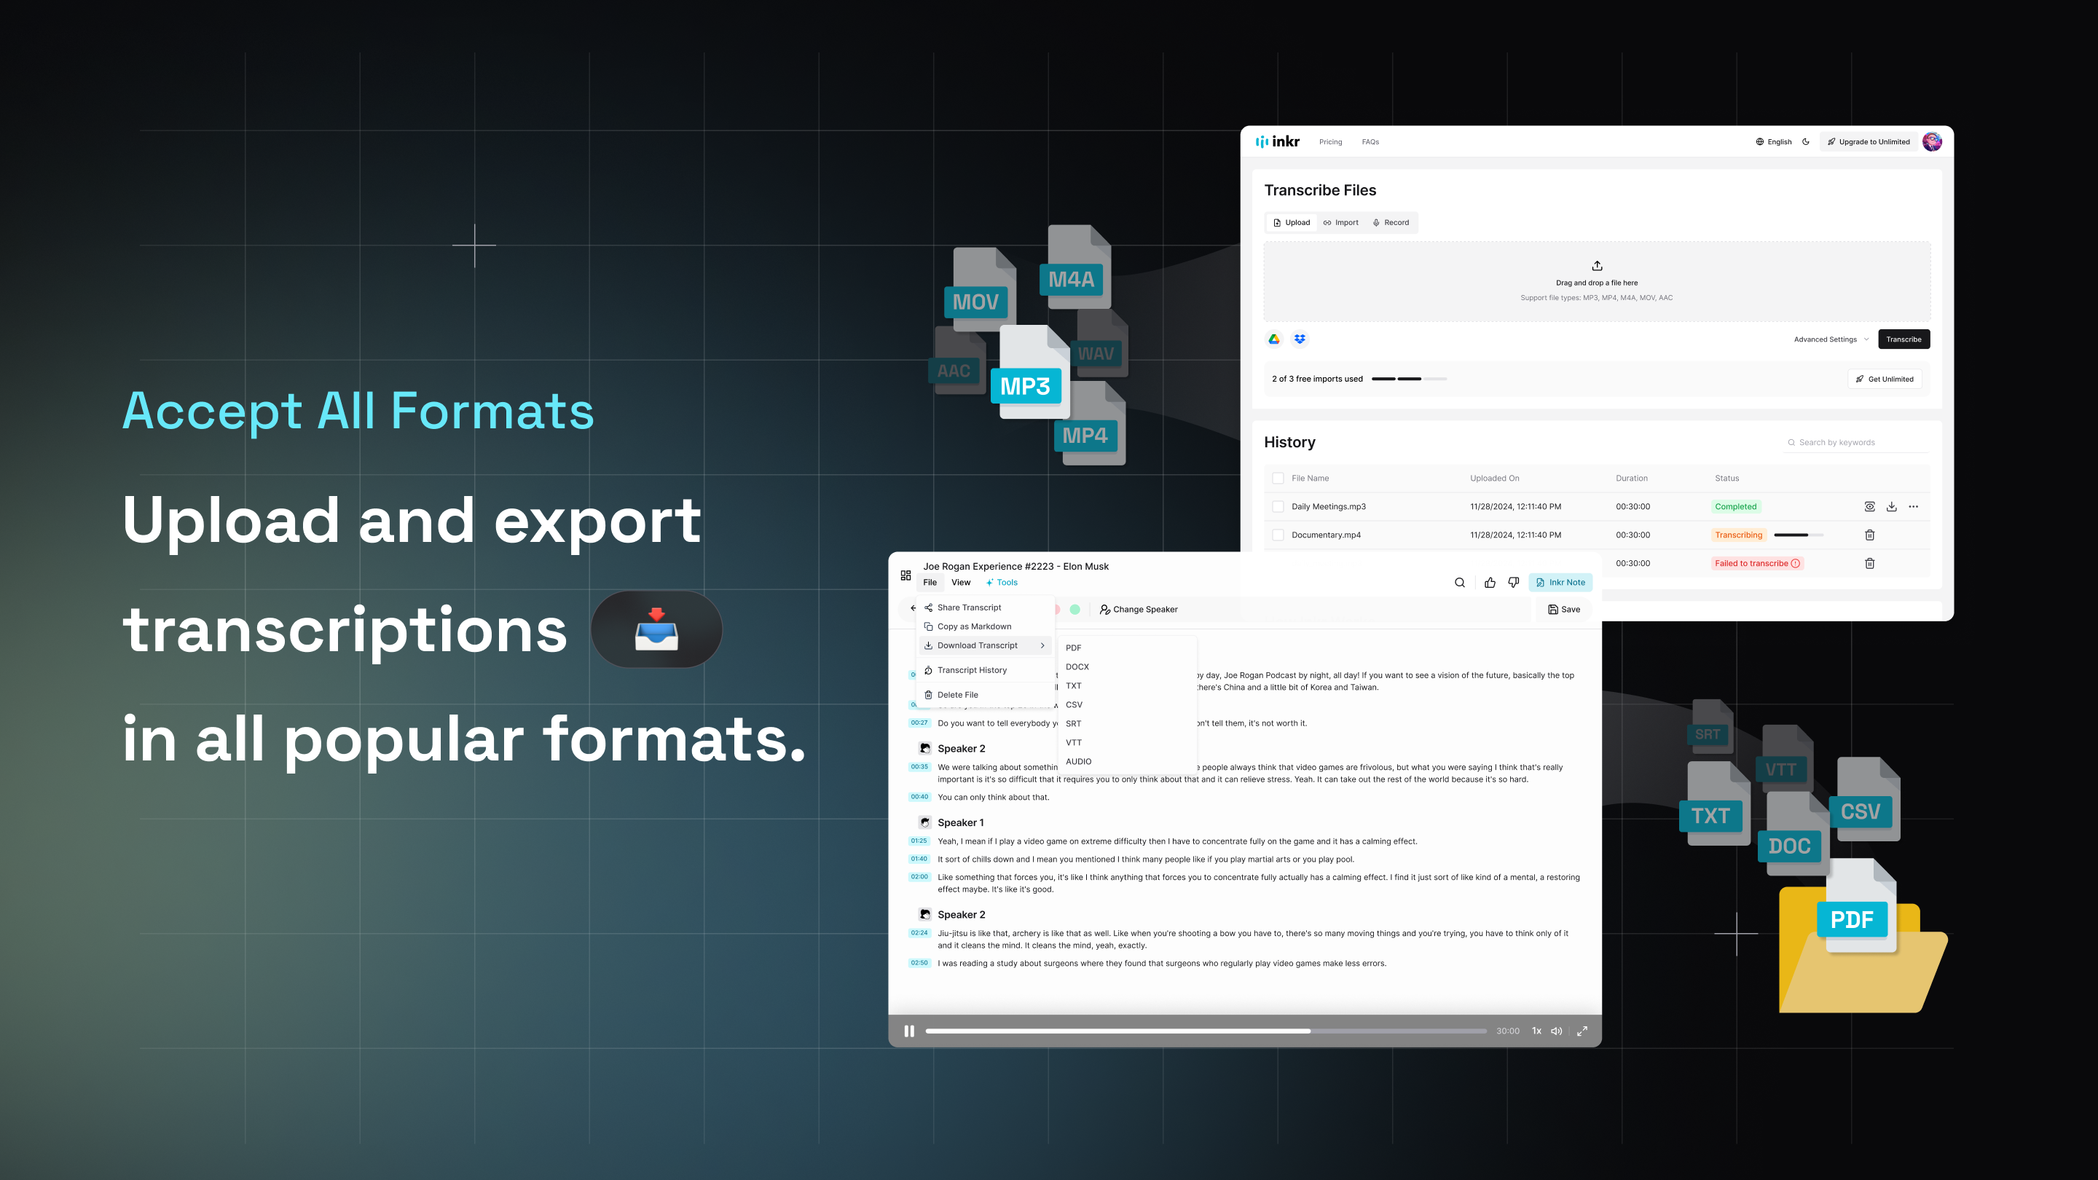
Task: Click the Dropbox import icon
Action: (1300, 339)
